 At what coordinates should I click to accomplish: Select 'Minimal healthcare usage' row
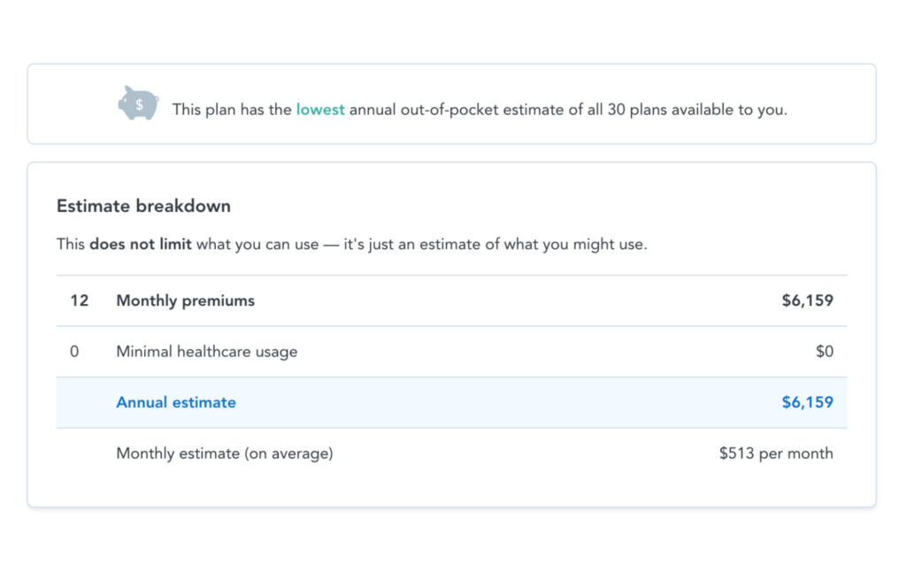click(452, 352)
